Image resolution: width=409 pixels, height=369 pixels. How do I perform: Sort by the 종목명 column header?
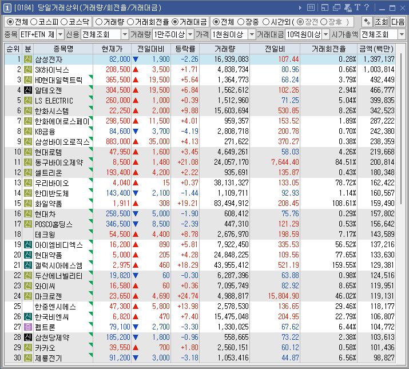[63, 49]
